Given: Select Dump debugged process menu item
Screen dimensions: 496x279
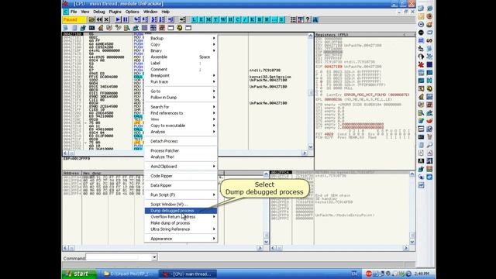Looking at the screenshot, I should pos(181,211).
